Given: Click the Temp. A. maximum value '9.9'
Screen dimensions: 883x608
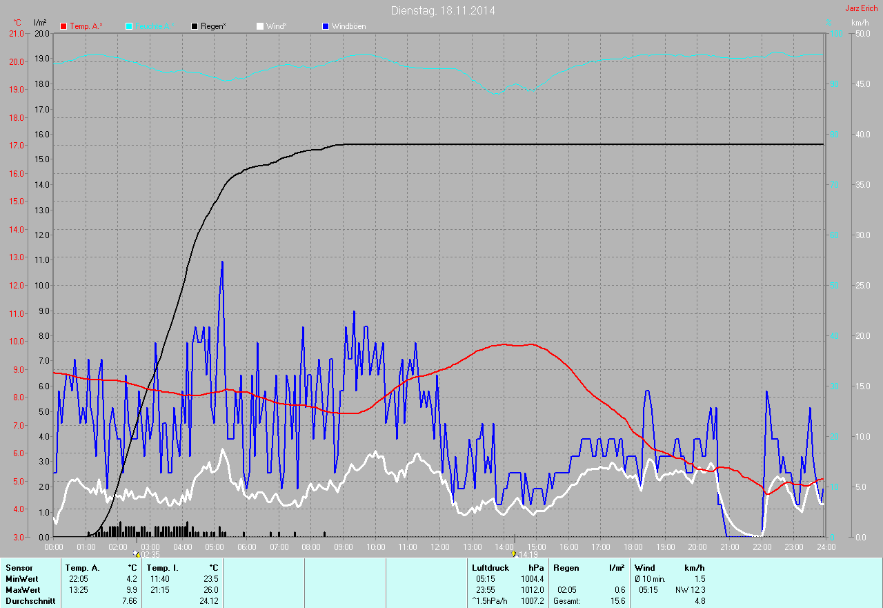Looking at the screenshot, I should tap(132, 589).
